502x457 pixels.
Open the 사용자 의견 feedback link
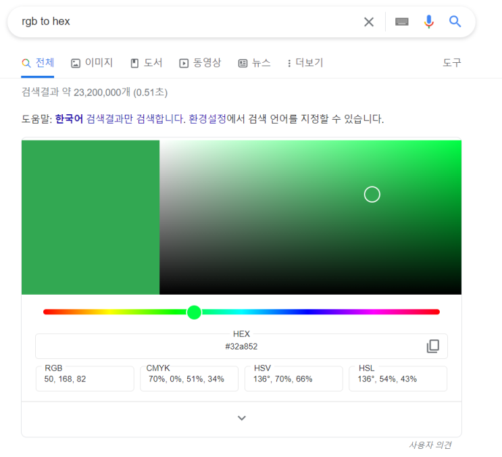[430, 445]
